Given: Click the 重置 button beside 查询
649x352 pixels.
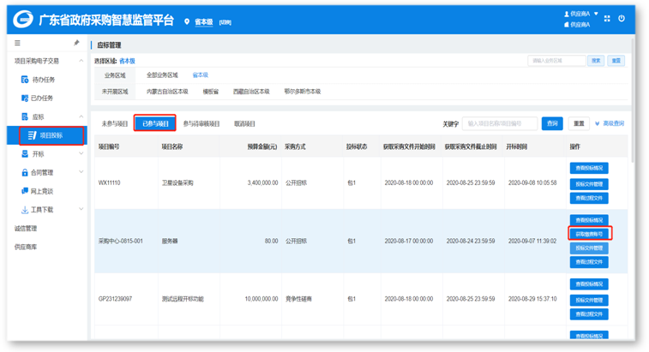Looking at the screenshot, I should point(579,123).
